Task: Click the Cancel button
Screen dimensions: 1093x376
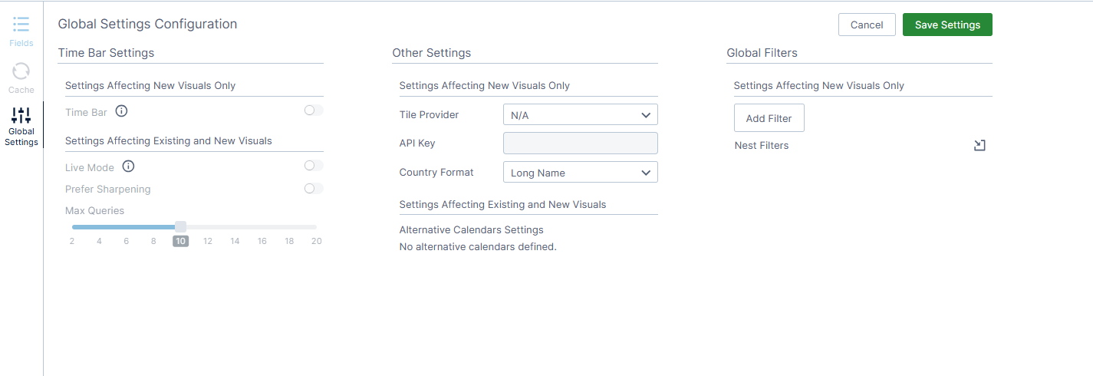Action: point(867,25)
